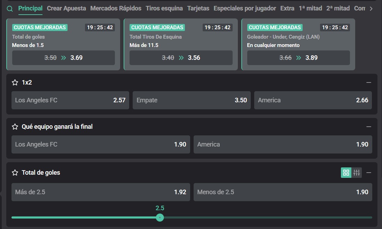Image resolution: width=382 pixels, height=229 pixels.
Task: Collapse the Total de goles section
Action: (x=369, y=173)
